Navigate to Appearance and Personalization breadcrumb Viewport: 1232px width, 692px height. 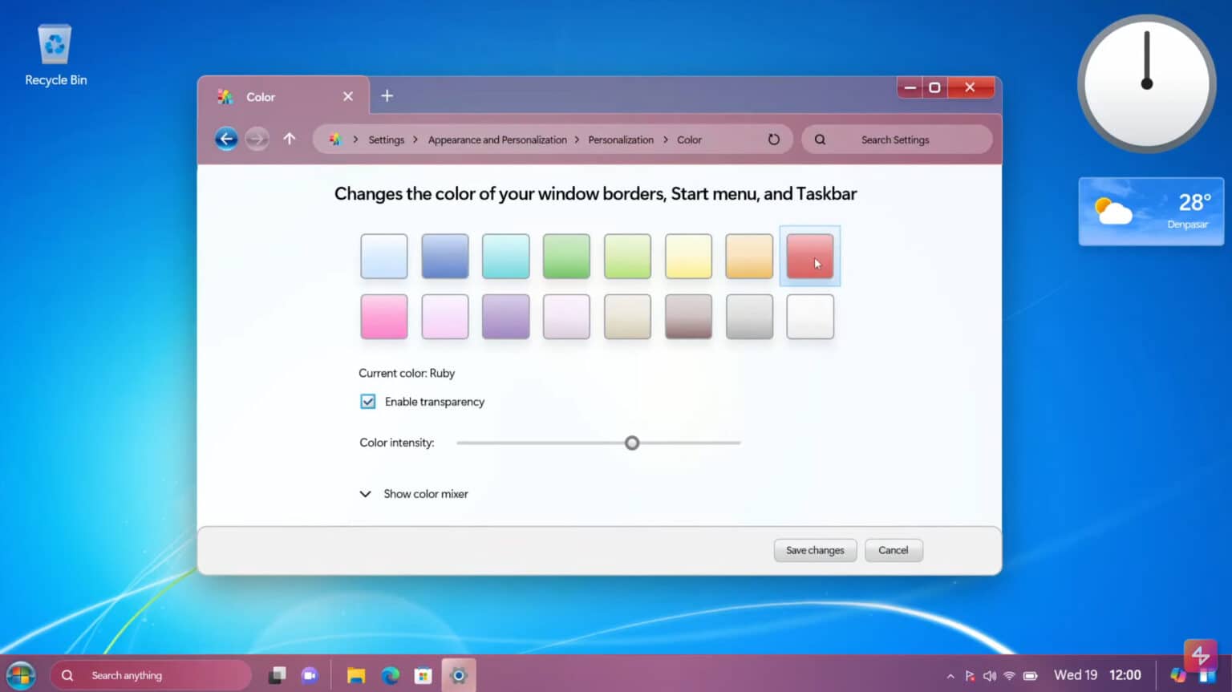(497, 139)
